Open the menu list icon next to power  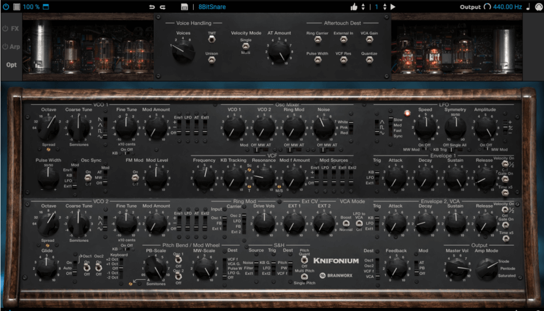17,6
